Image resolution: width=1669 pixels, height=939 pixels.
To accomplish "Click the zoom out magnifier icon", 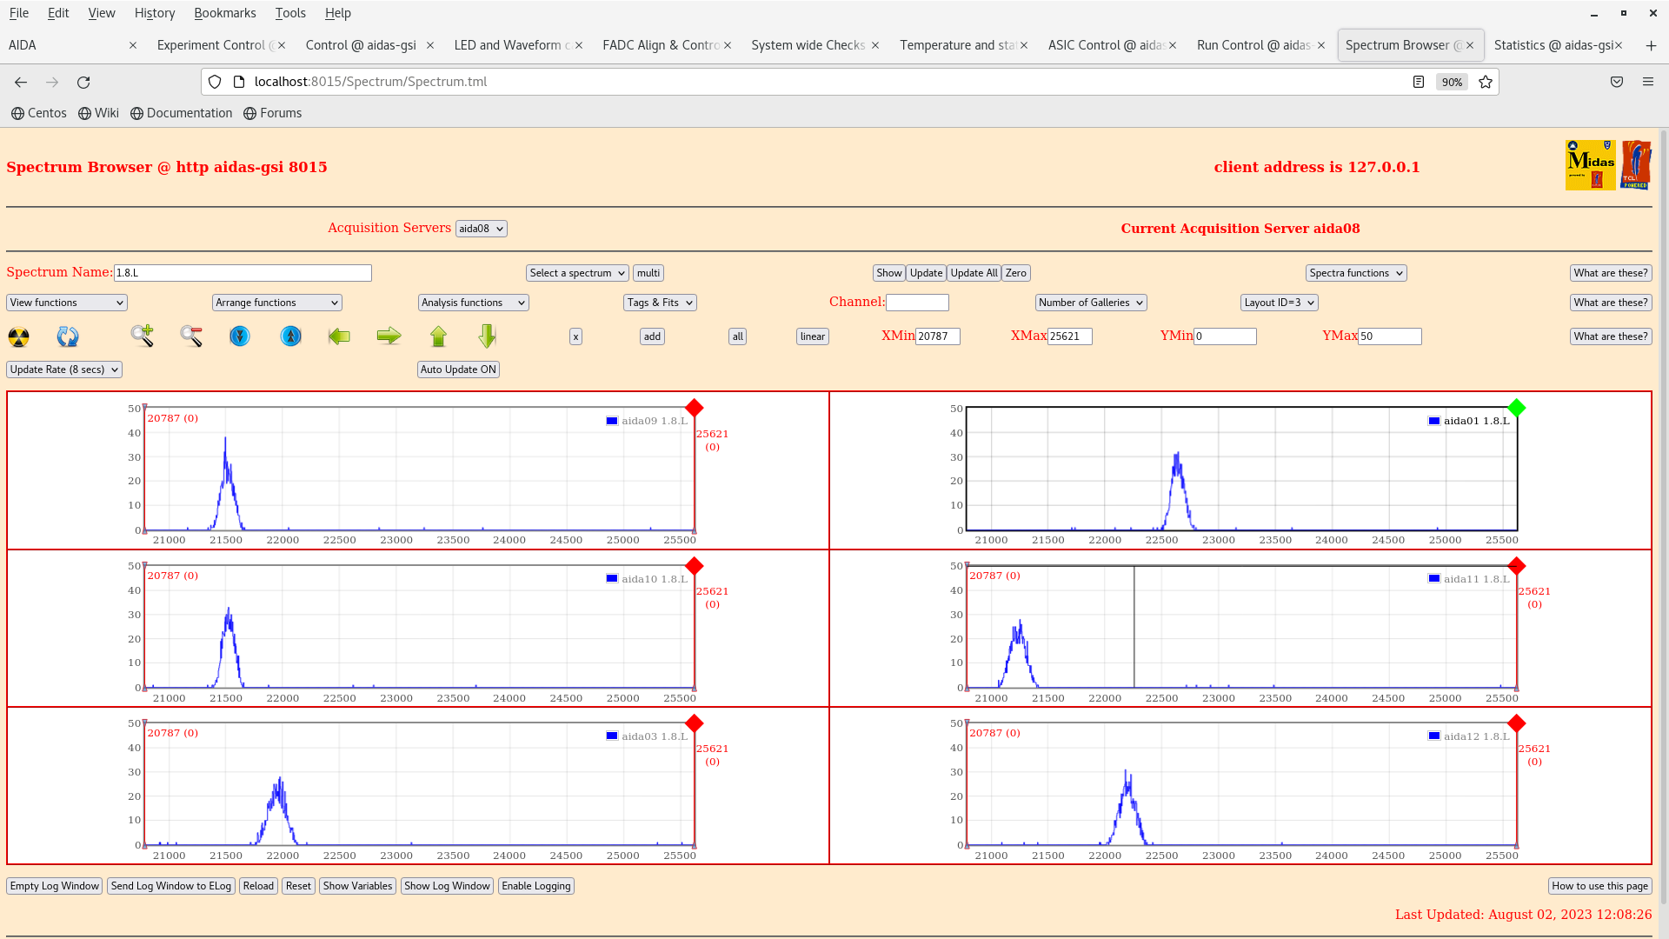I will click(191, 336).
